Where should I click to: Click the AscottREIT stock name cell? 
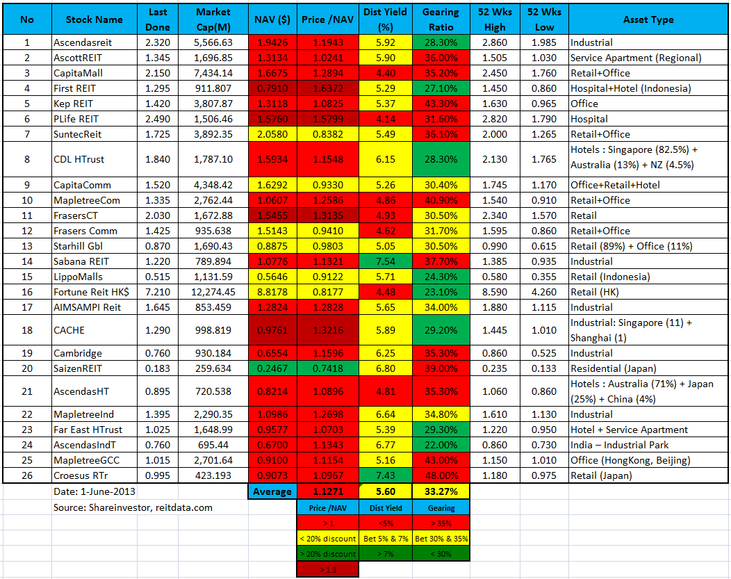click(x=95, y=58)
